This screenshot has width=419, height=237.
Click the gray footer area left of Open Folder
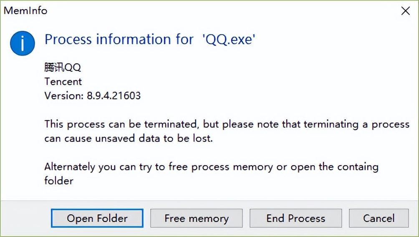[25, 218]
